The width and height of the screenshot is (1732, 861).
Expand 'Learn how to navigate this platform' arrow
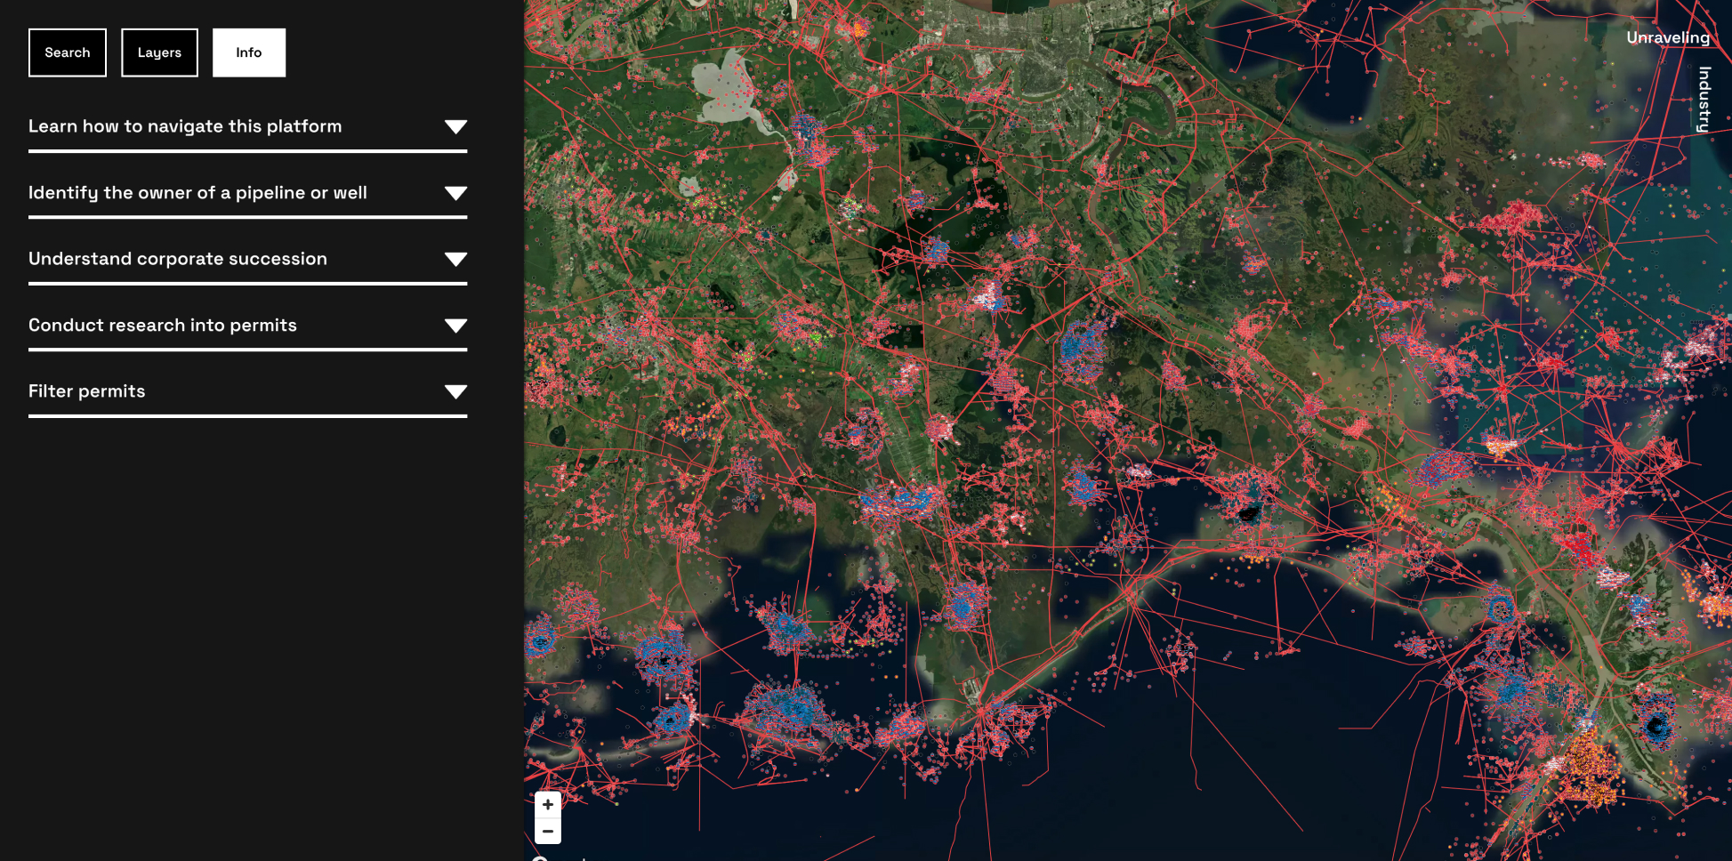coord(455,127)
